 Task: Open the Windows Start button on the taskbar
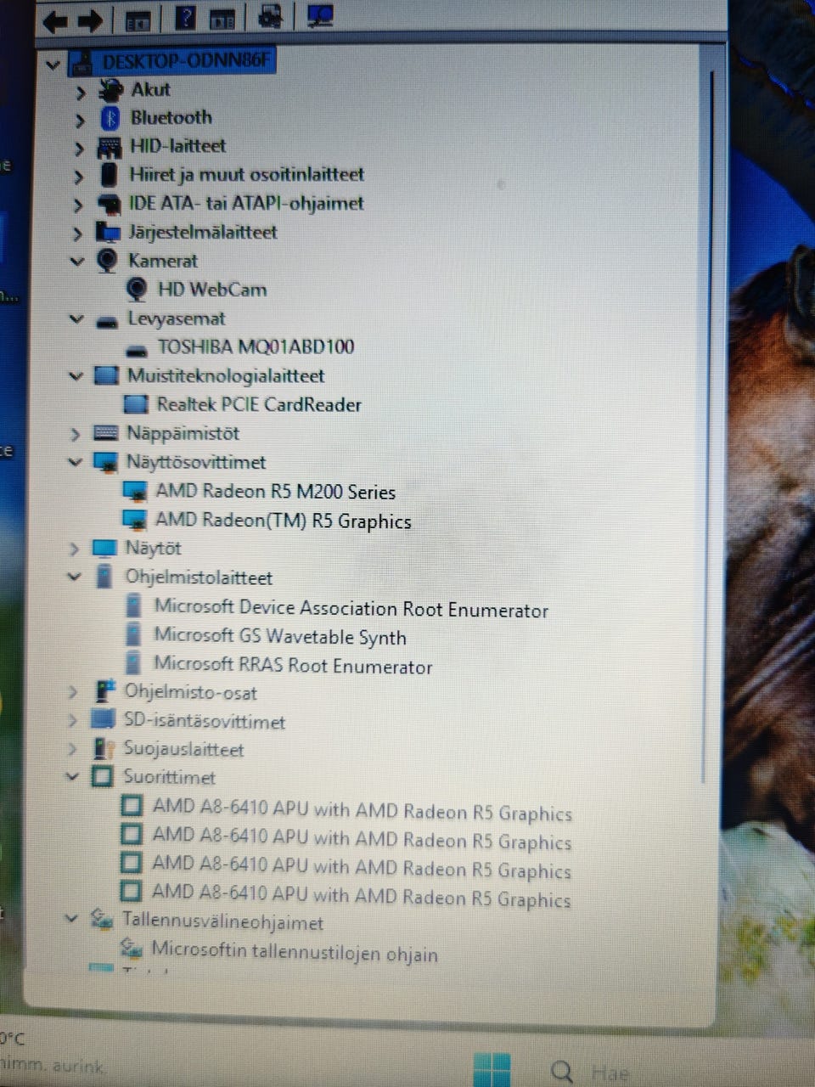tap(492, 1069)
